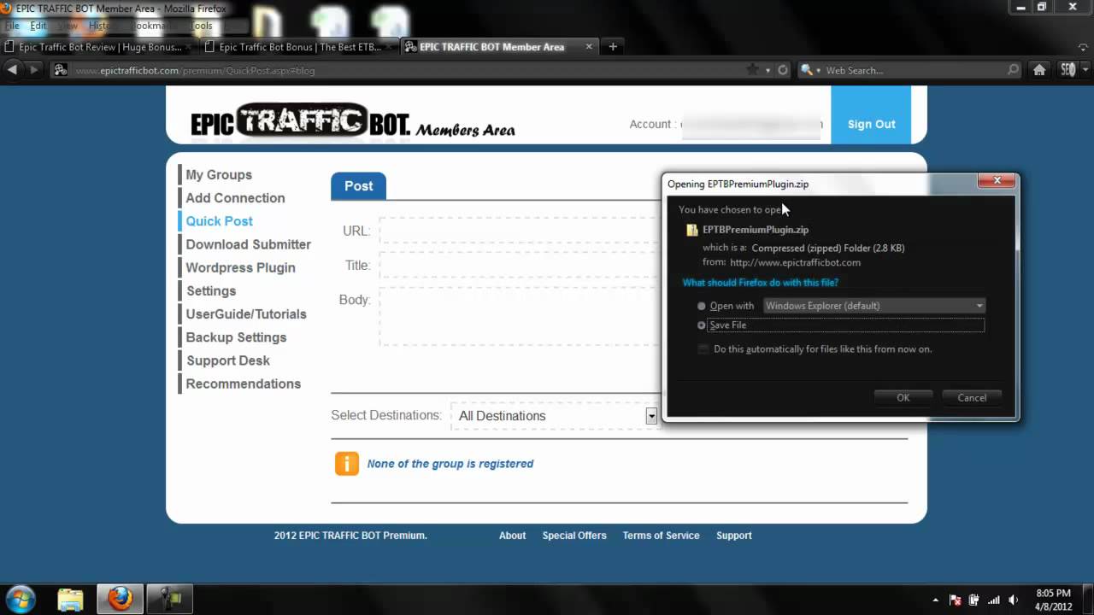Viewport: 1094px width, 615px height.
Task: Open the Edit menu
Action: (38, 26)
